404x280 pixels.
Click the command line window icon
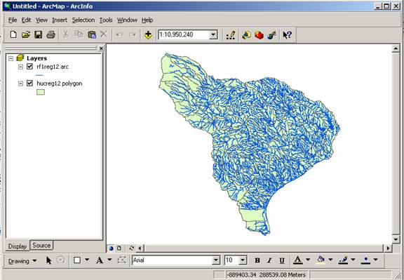click(x=271, y=35)
